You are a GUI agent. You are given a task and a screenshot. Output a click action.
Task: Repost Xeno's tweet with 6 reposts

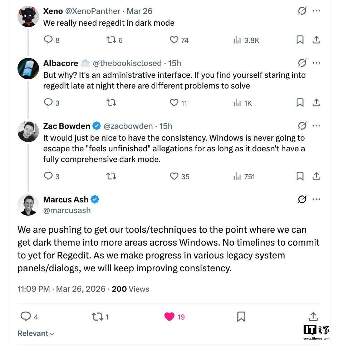point(111,40)
